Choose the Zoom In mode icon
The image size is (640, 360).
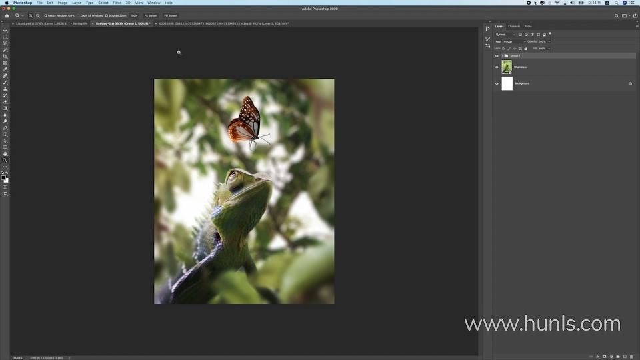[x=31, y=15]
